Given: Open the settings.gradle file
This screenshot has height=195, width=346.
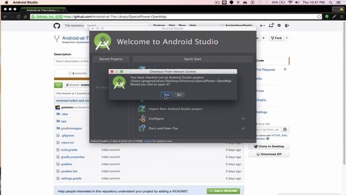Looking at the screenshot, I should tap(71, 178).
